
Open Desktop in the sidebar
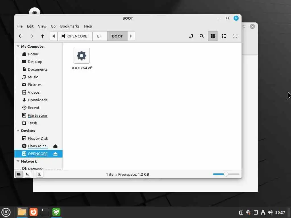[x=38, y=62]
